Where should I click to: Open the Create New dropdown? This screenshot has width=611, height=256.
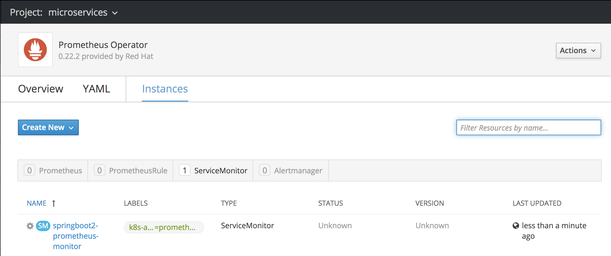coord(48,127)
